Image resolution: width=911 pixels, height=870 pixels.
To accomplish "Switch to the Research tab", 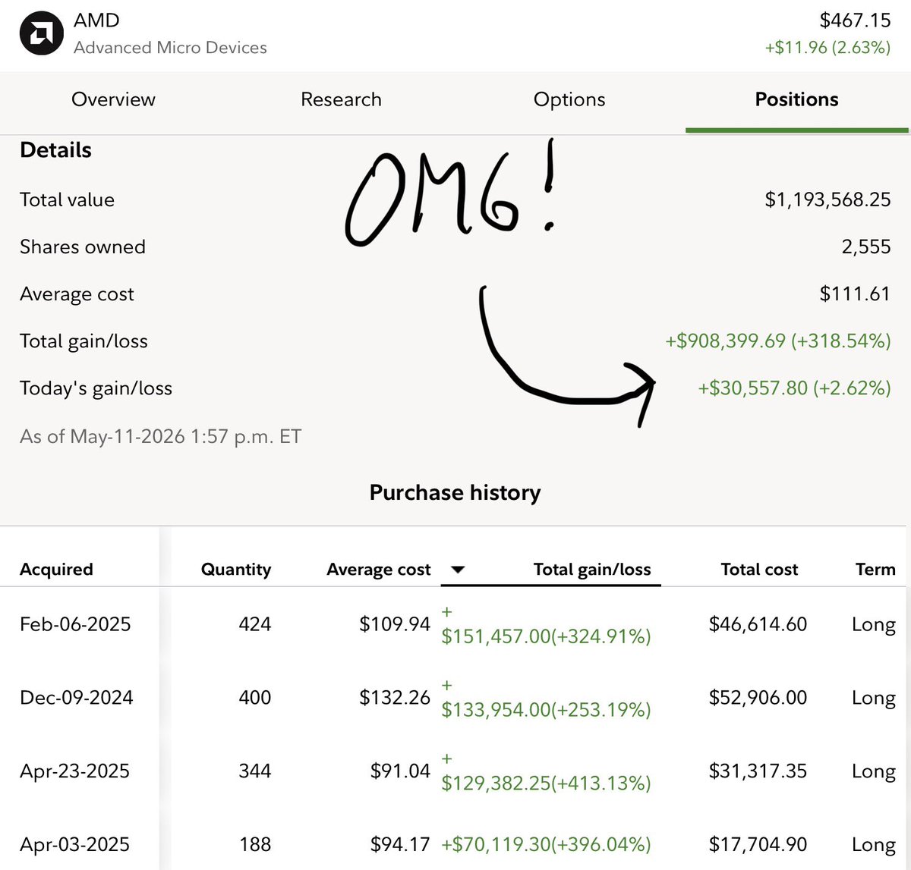I will [341, 99].
